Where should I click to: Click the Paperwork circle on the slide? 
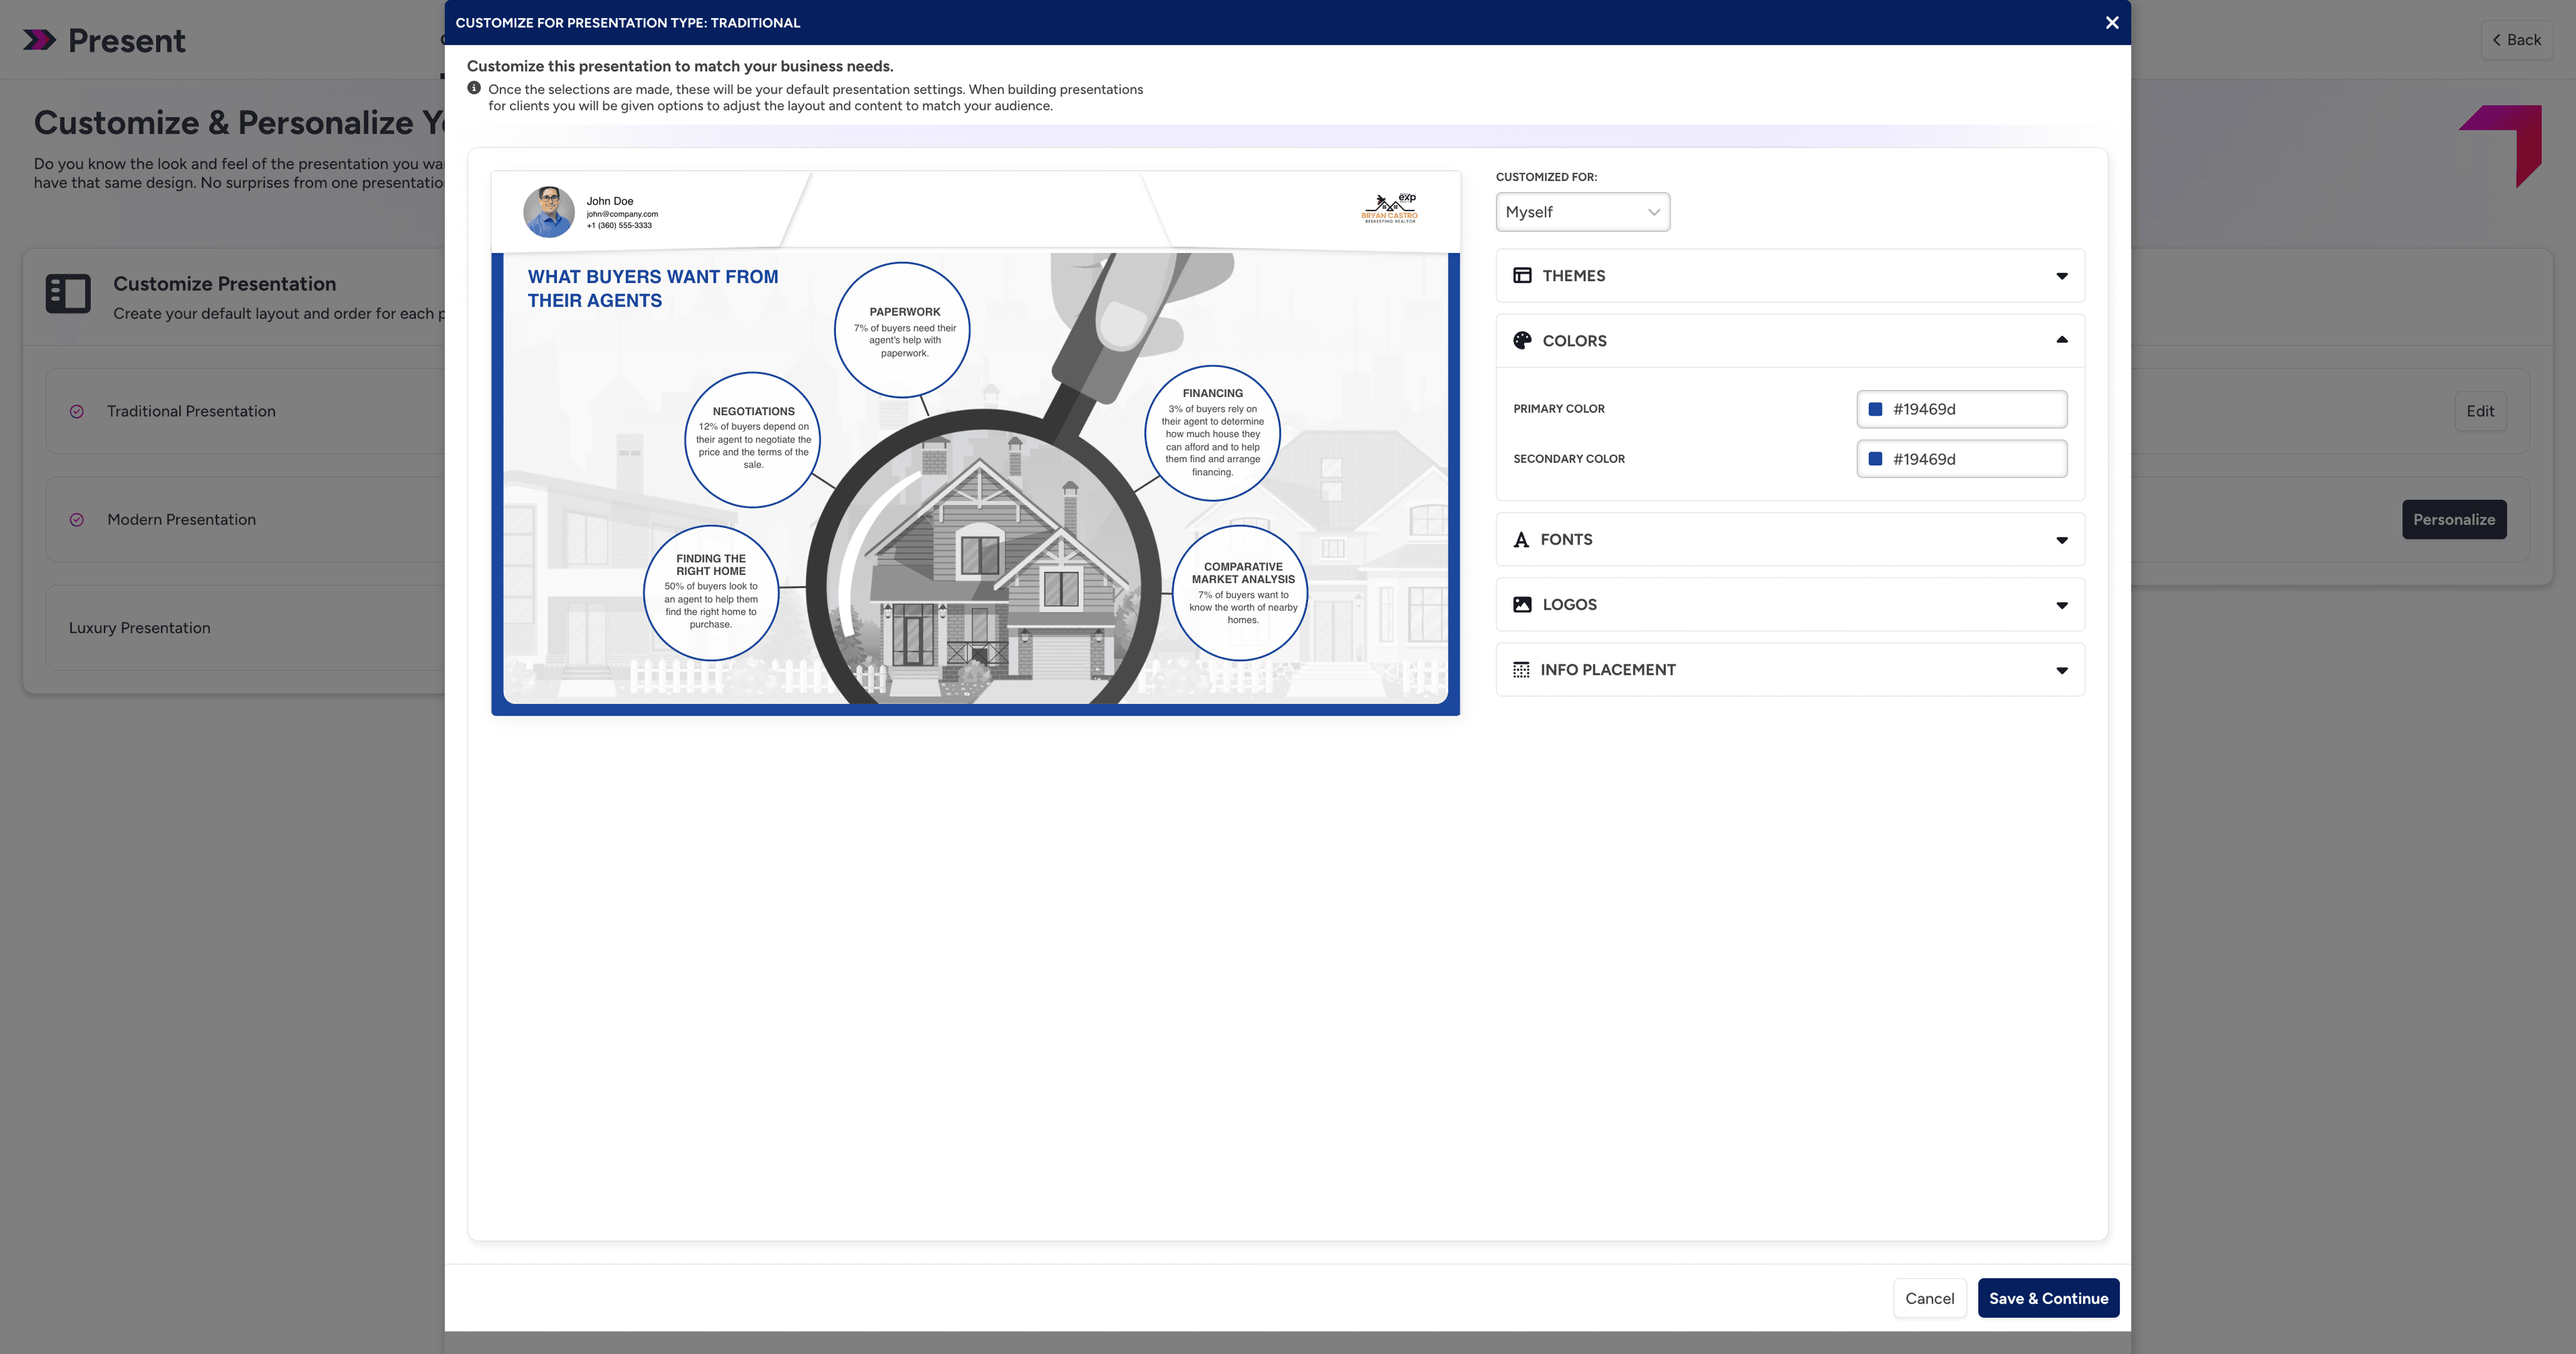click(x=903, y=330)
